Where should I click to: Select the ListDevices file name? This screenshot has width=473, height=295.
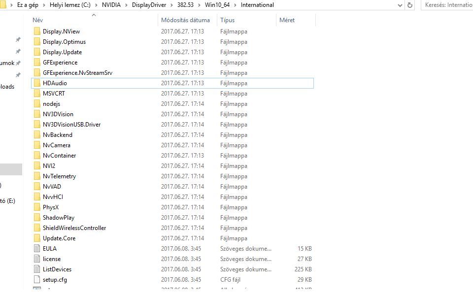pyautogui.click(x=57, y=269)
